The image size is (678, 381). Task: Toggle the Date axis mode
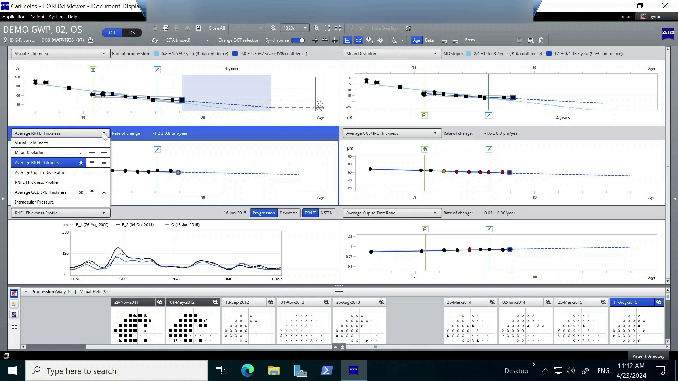pos(429,40)
